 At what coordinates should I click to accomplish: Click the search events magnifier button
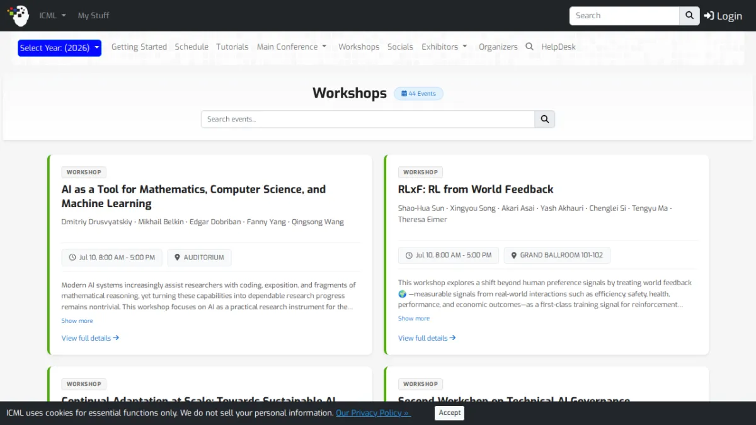click(545, 119)
